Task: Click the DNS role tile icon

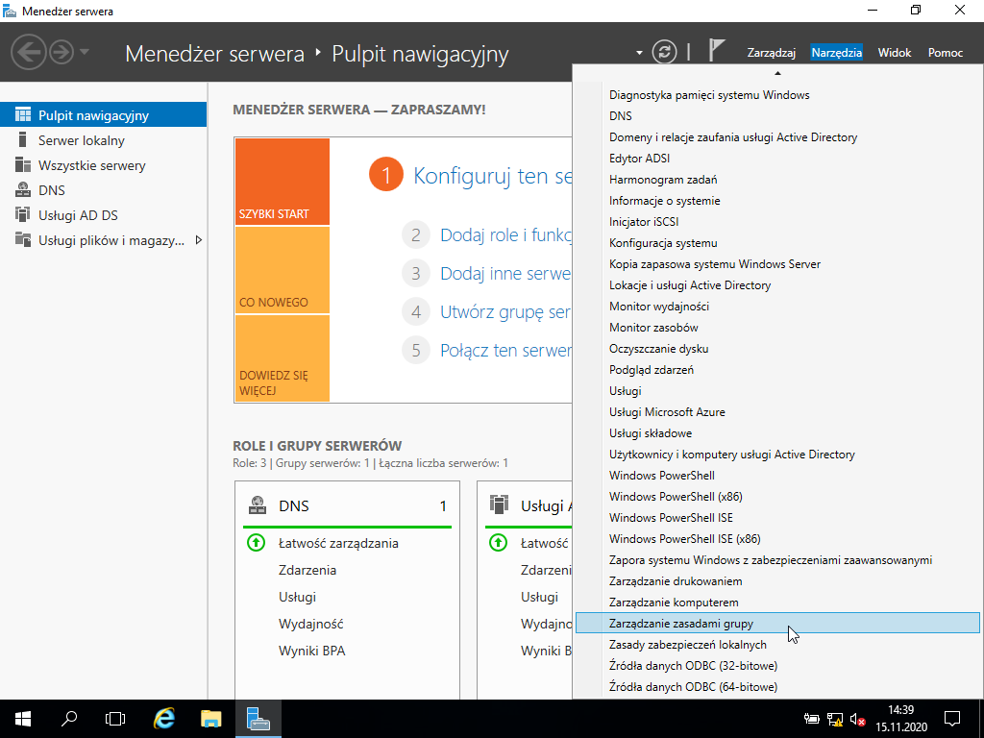Action: pyautogui.click(x=258, y=505)
